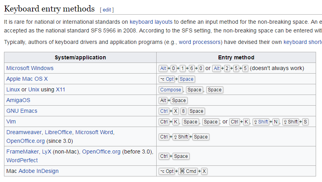Click the FrameMaker link
The height and width of the screenshot is (182, 322).
[23, 152]
